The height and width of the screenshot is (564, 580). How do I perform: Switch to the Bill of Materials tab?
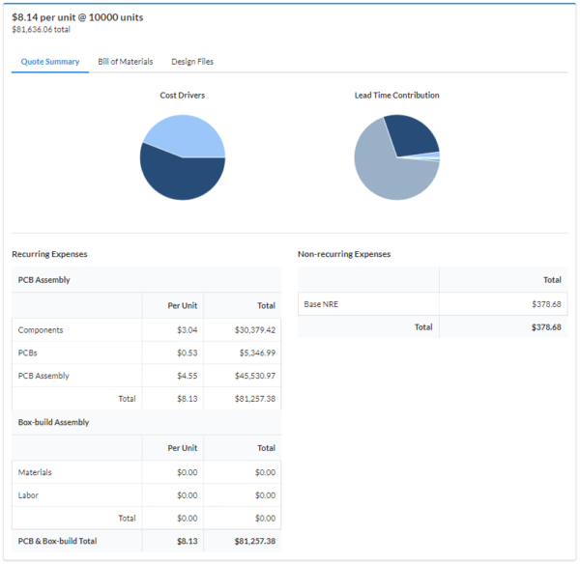[x=125, y=62]
